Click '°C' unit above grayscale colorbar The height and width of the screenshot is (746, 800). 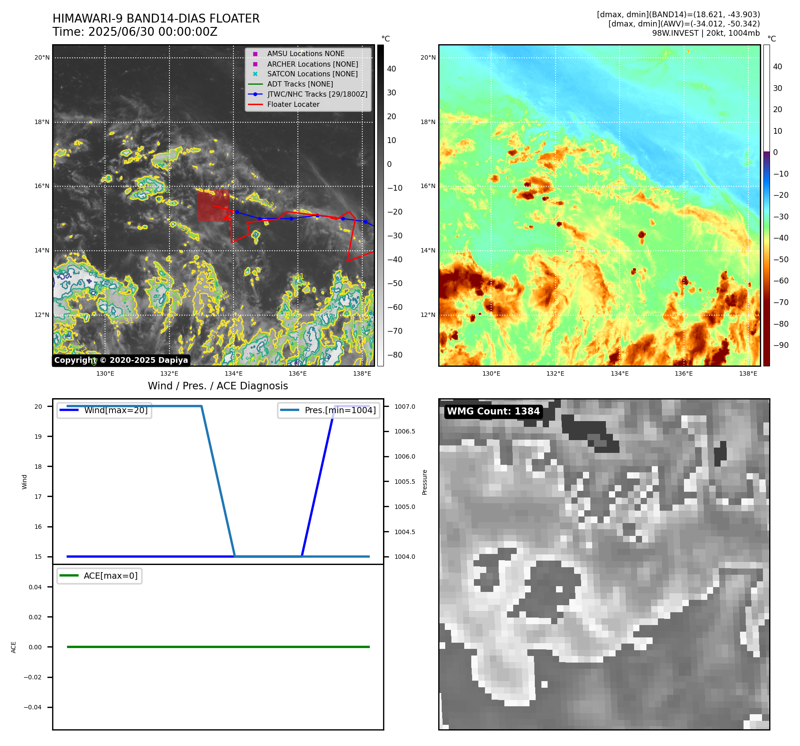(386, 39)
